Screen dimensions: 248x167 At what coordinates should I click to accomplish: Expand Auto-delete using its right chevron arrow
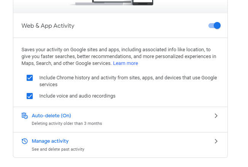click(216, 116)
